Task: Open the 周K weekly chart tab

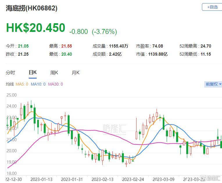Action: [x=54, y=73]
